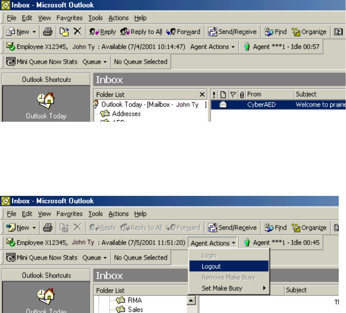Click Reply to All in top window
The image size is (346, 313).
141,32
